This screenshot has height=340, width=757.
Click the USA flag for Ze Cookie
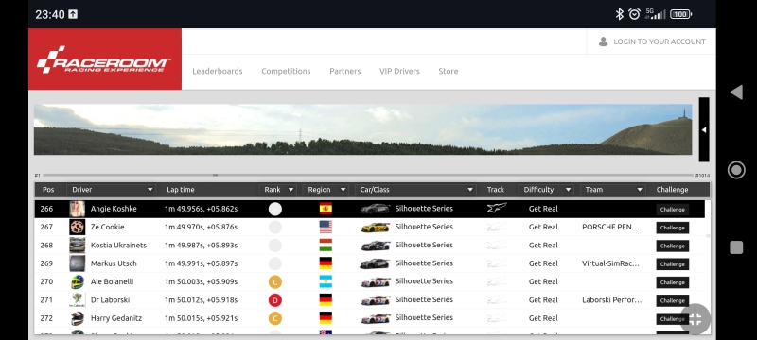(326, 228)
